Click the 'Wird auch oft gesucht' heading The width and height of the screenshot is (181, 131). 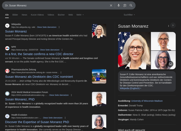[x=132, y=130]
